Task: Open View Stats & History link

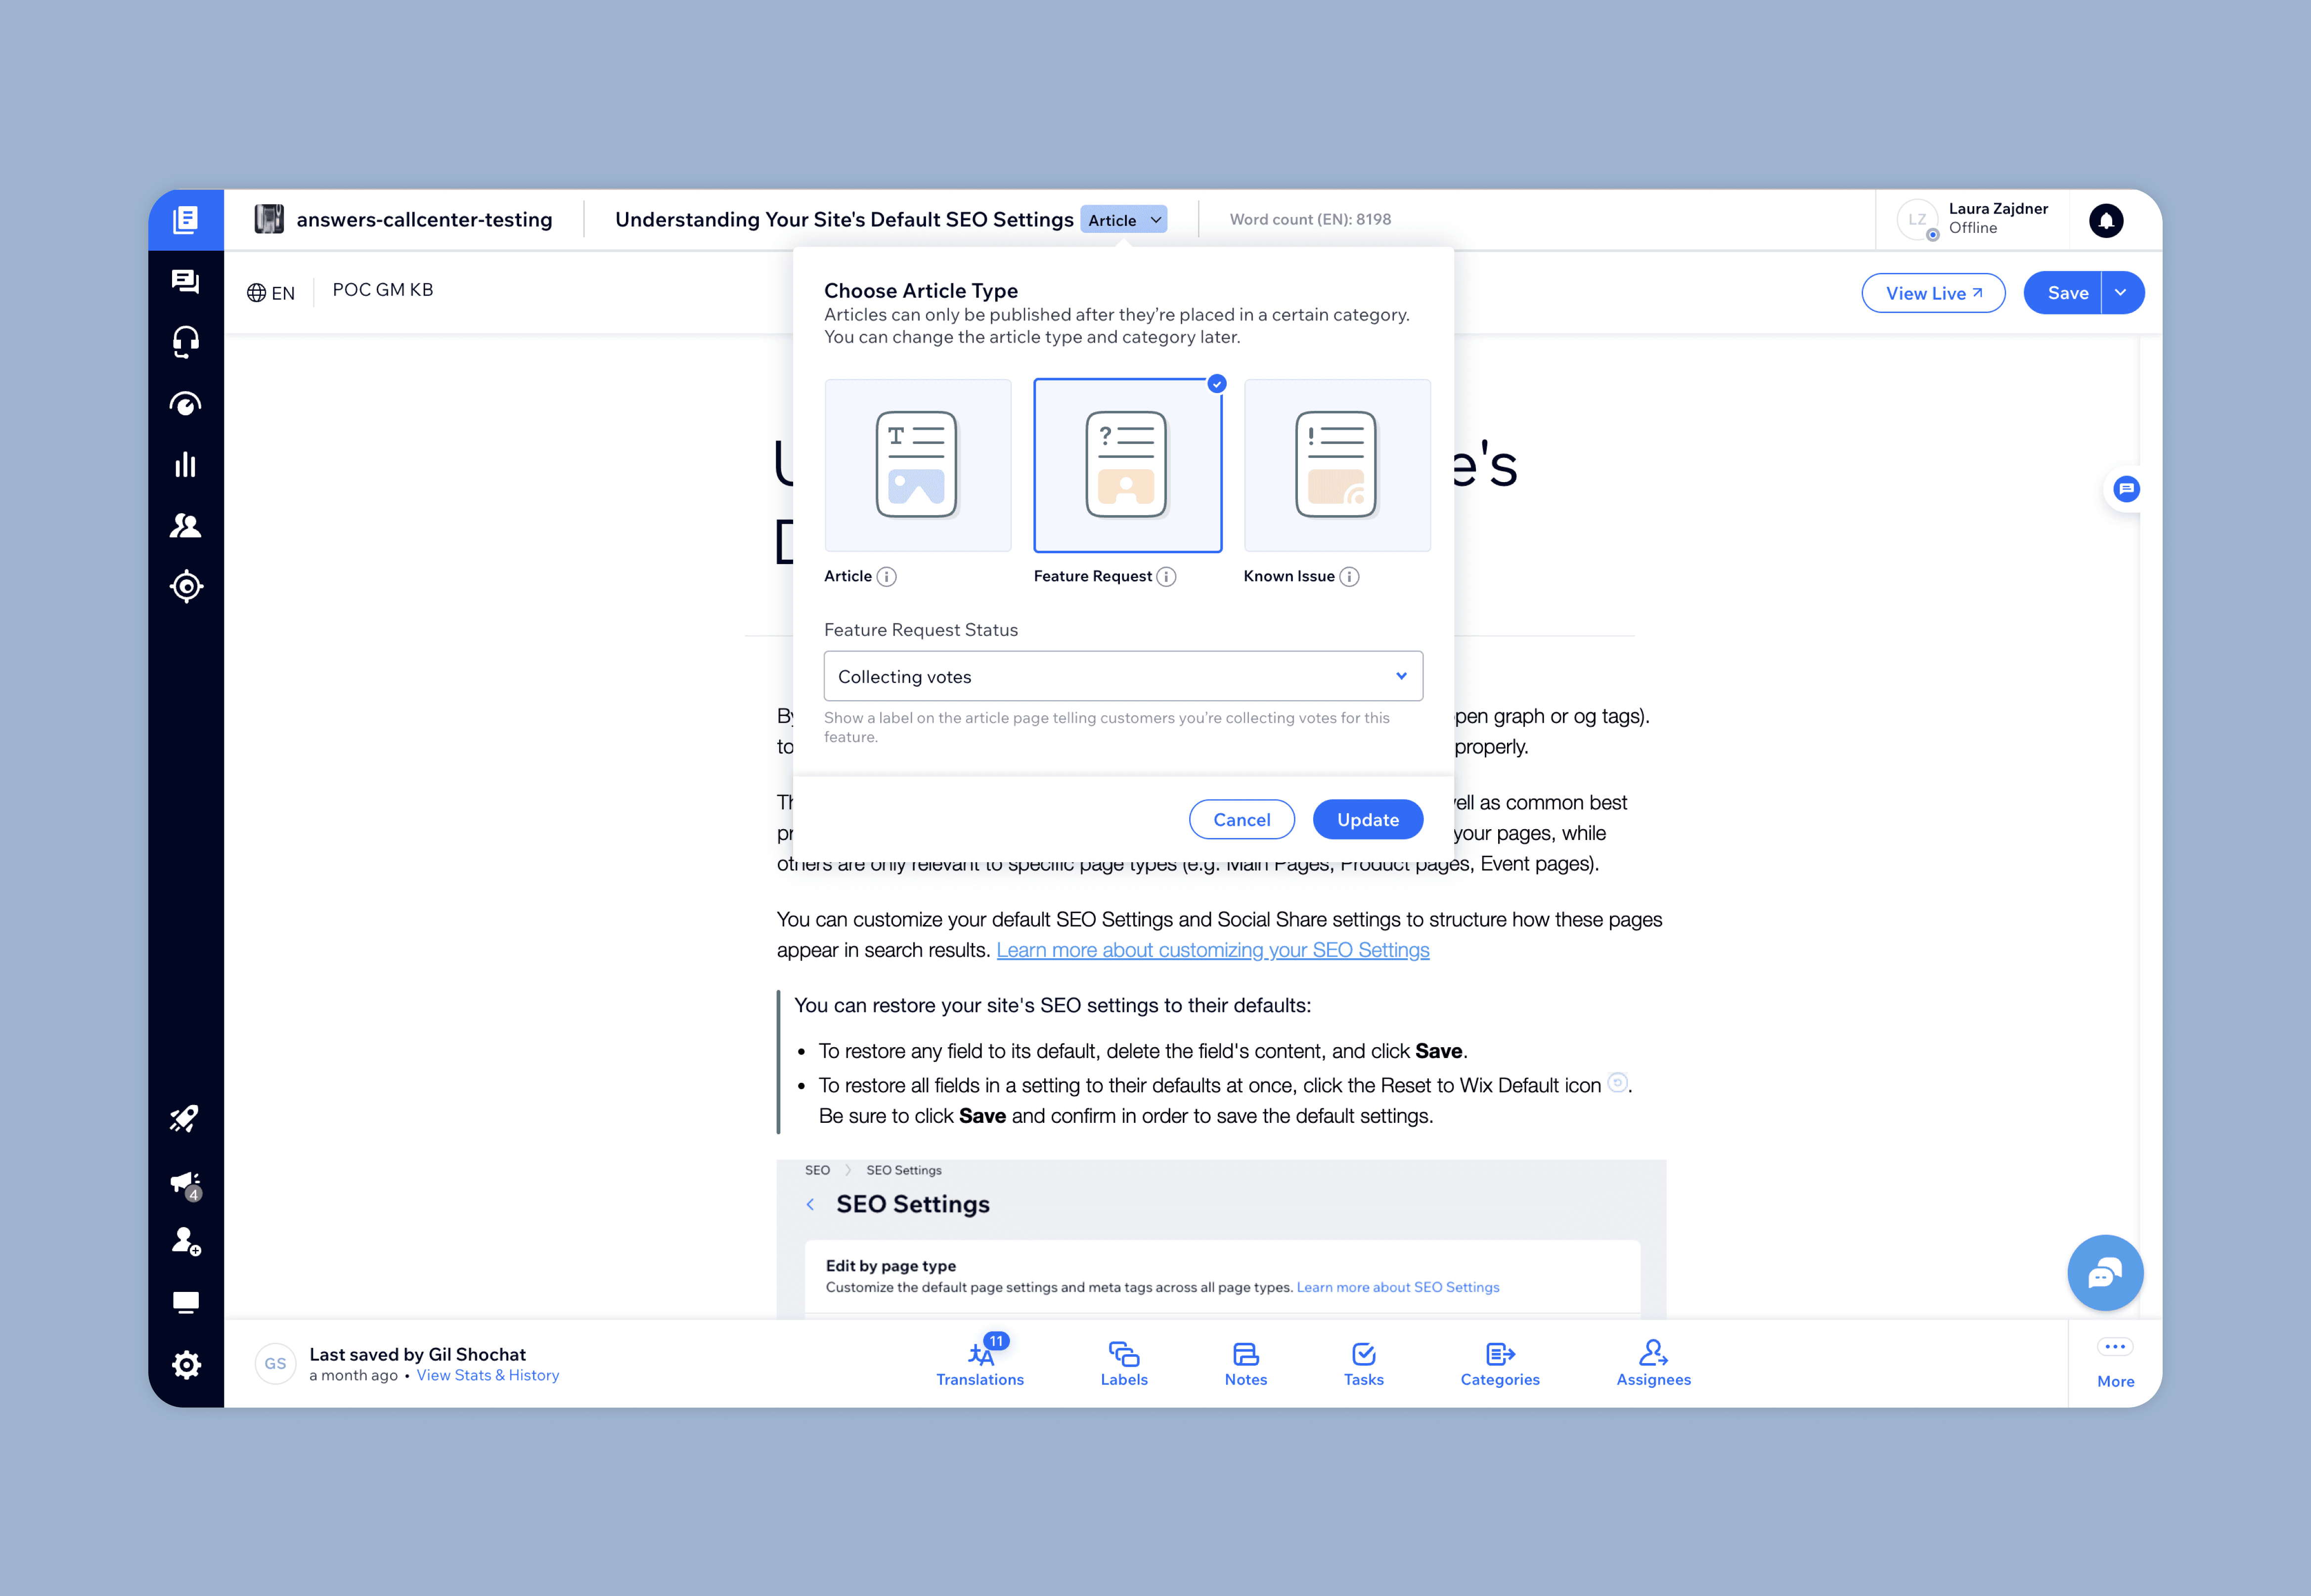Action: point(487,1376)
